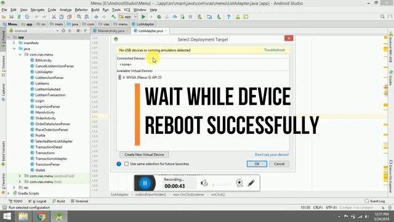This screenshot has height=222, width=394.
Task: Click the Search Everywhere magnifier icon
Action: (x=382, y=17)
